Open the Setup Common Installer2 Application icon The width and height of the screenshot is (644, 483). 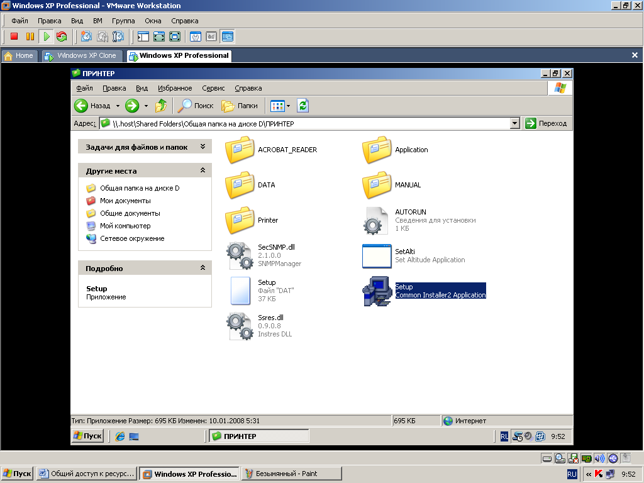(x=377, y=291)
